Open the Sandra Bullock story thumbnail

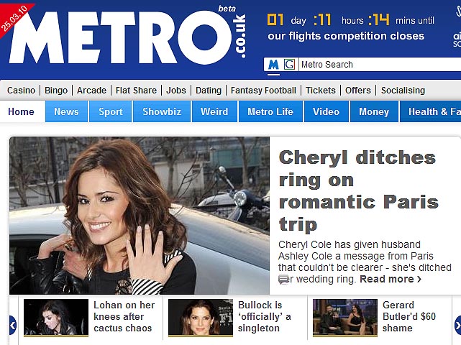(x=201, y=318)
